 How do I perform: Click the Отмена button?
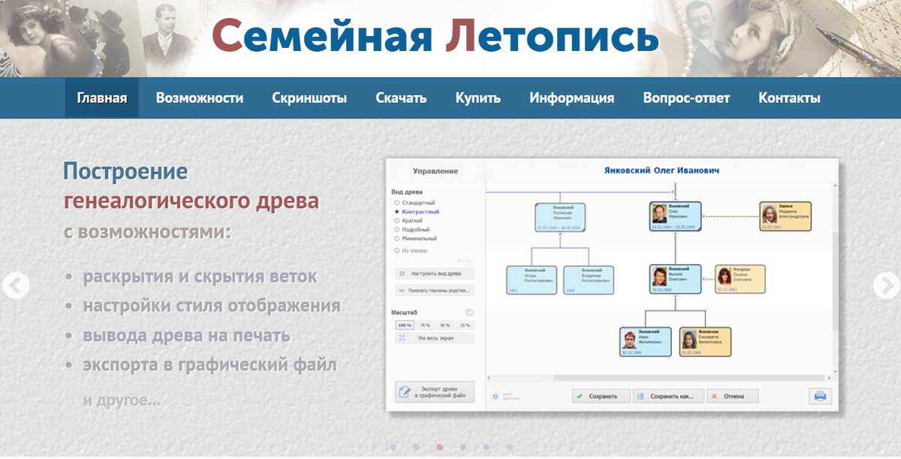[x=734, y=395]
